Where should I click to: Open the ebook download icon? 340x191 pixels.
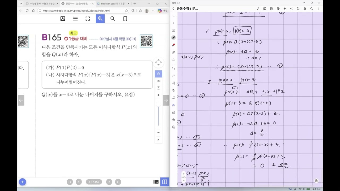[x=63, y=19]
